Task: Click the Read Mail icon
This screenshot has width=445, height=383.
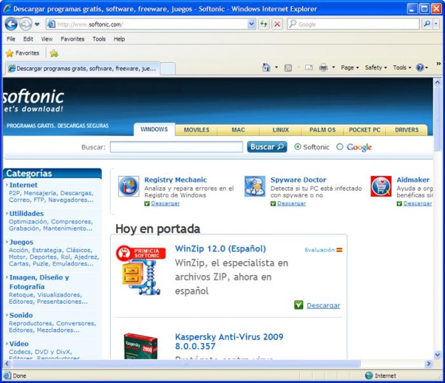Action: click(309, 68)
